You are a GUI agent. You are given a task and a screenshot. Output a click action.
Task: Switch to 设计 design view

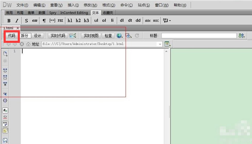37,36
